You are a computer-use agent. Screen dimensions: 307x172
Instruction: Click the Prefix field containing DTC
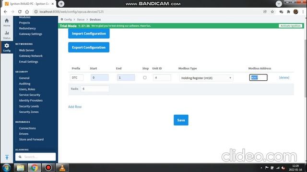tap(77, 77)
